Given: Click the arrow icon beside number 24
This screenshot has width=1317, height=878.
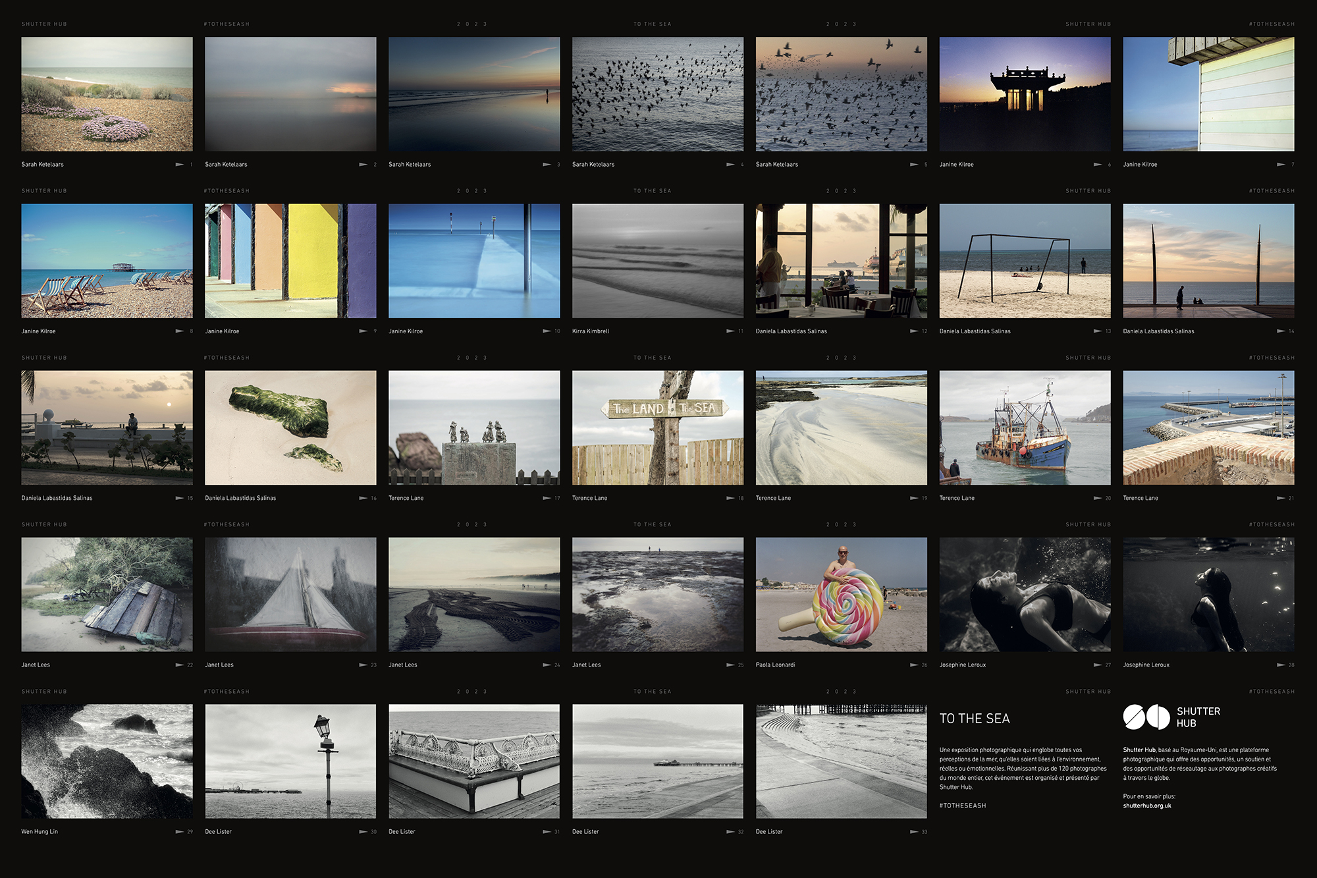Looking at the screenshot, I should [x=547, y=665].
